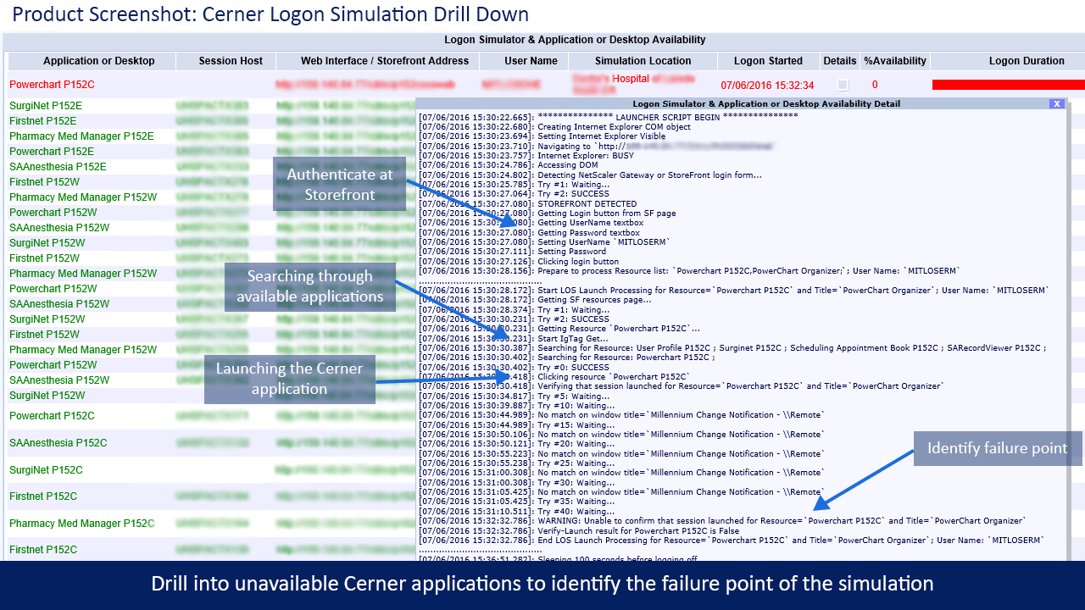Sort by Application or Desktop column

(99, 61)
